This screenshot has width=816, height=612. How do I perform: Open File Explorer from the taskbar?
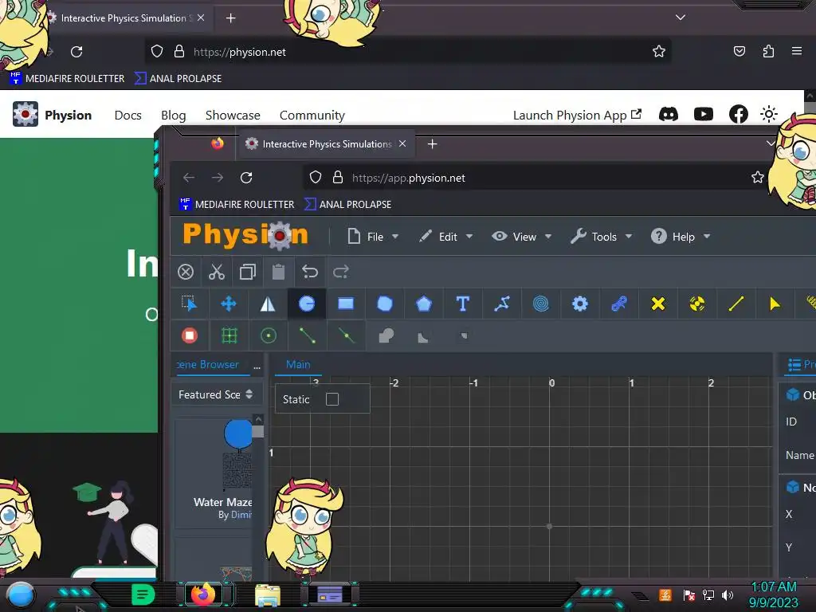coord(268,594)
